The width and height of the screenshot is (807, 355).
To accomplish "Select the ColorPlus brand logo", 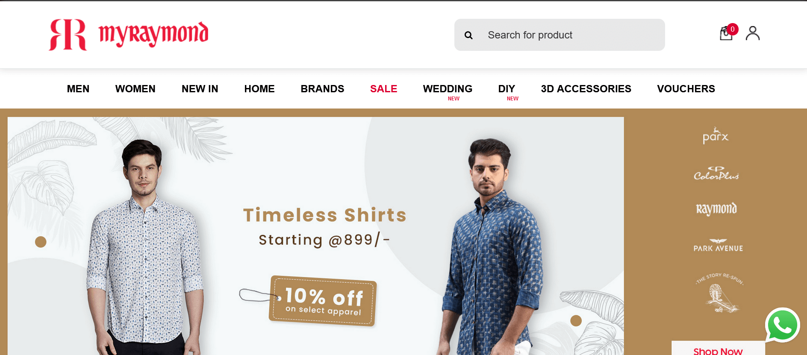I will coord(716,173).
